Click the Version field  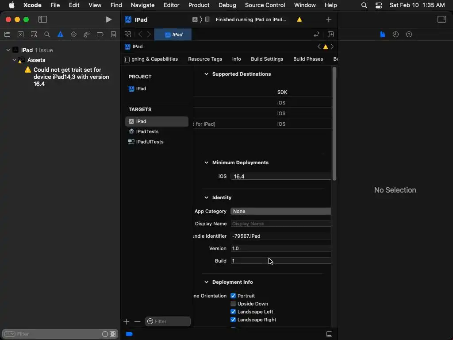280,249
